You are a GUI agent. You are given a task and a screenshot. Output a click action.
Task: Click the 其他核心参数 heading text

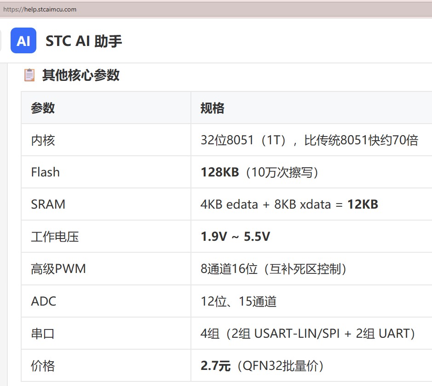point(81,75)
